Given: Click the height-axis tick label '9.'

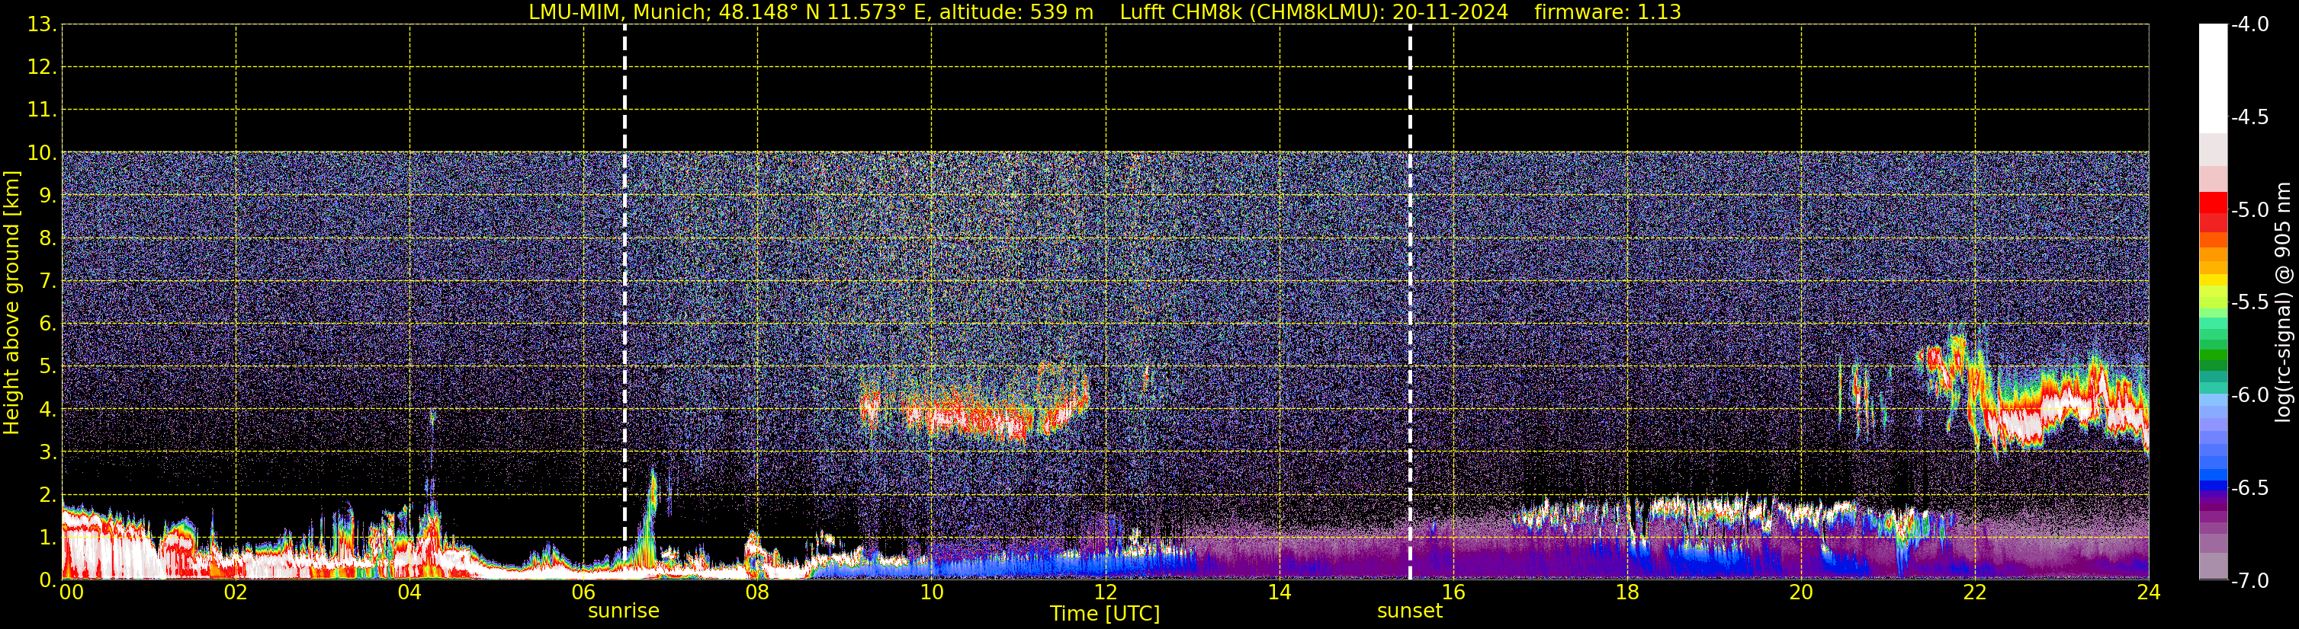Looking at the screenshot, I should click(x=47, y=196).
